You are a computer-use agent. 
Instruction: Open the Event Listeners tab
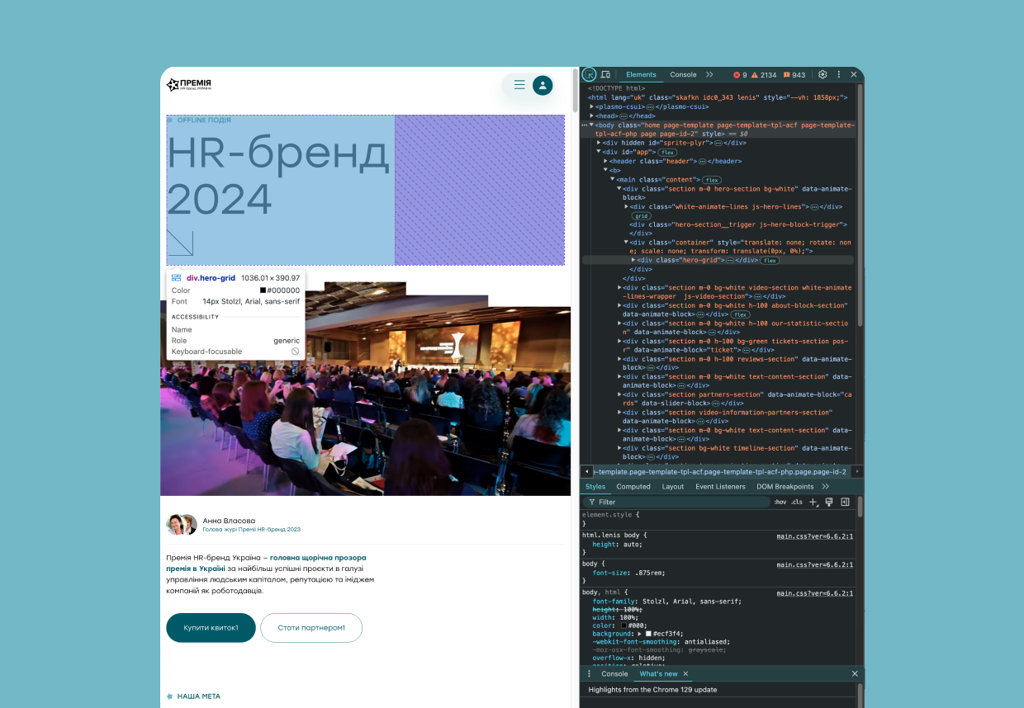pos(720,487)
